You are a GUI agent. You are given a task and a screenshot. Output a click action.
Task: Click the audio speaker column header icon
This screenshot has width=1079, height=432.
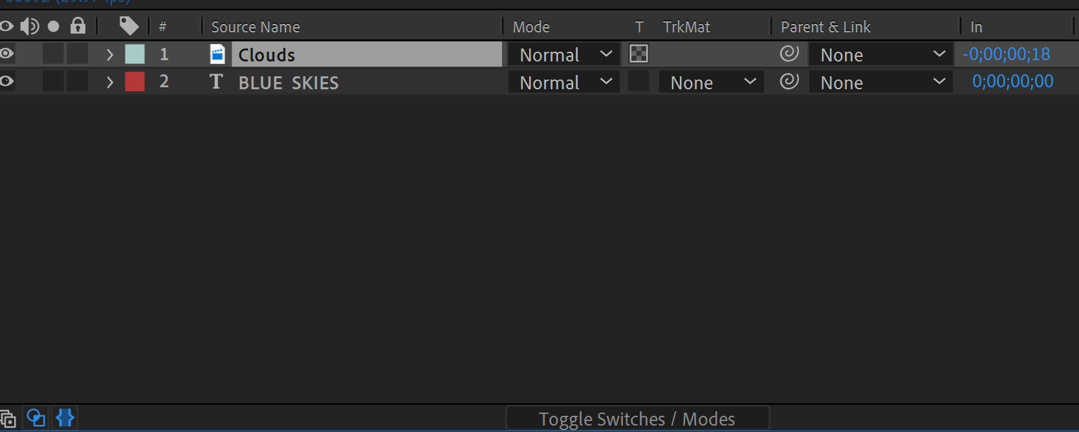click(30, 26)
